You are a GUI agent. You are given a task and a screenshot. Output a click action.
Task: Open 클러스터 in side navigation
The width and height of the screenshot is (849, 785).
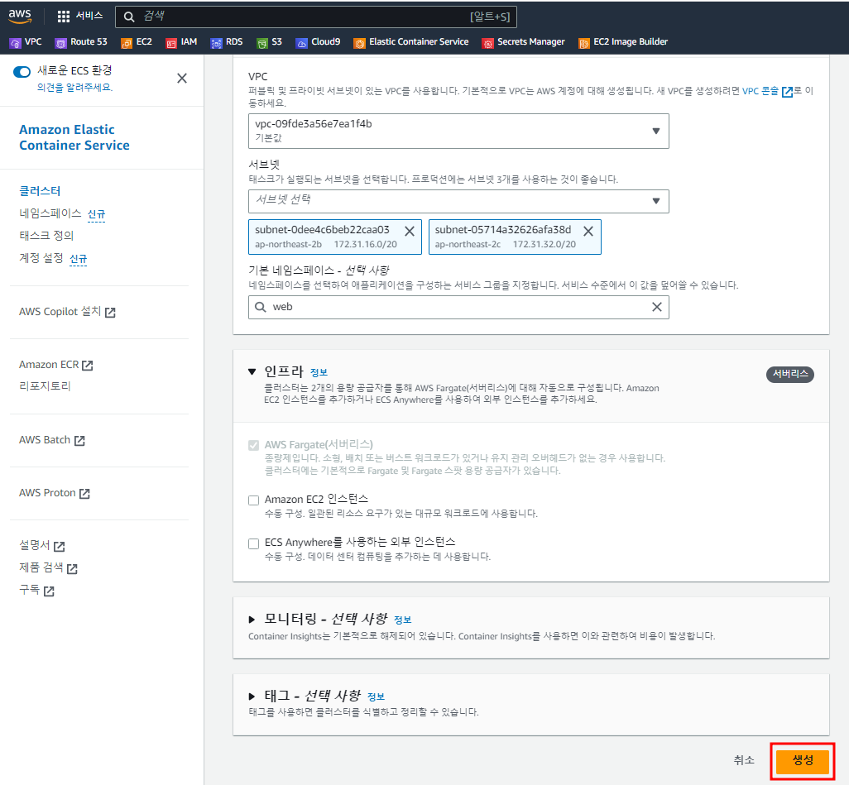pos(40,190)
